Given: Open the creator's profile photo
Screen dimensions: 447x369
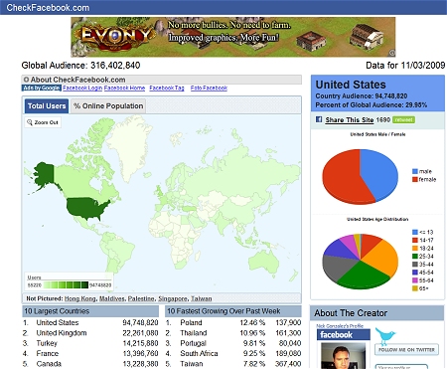Looking at the screenshot, I should tap(344, 356).
